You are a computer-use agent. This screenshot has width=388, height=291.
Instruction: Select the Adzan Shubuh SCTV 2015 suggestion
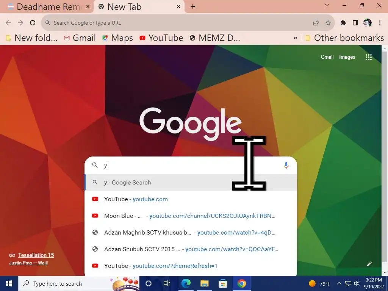tap(191, 249)
